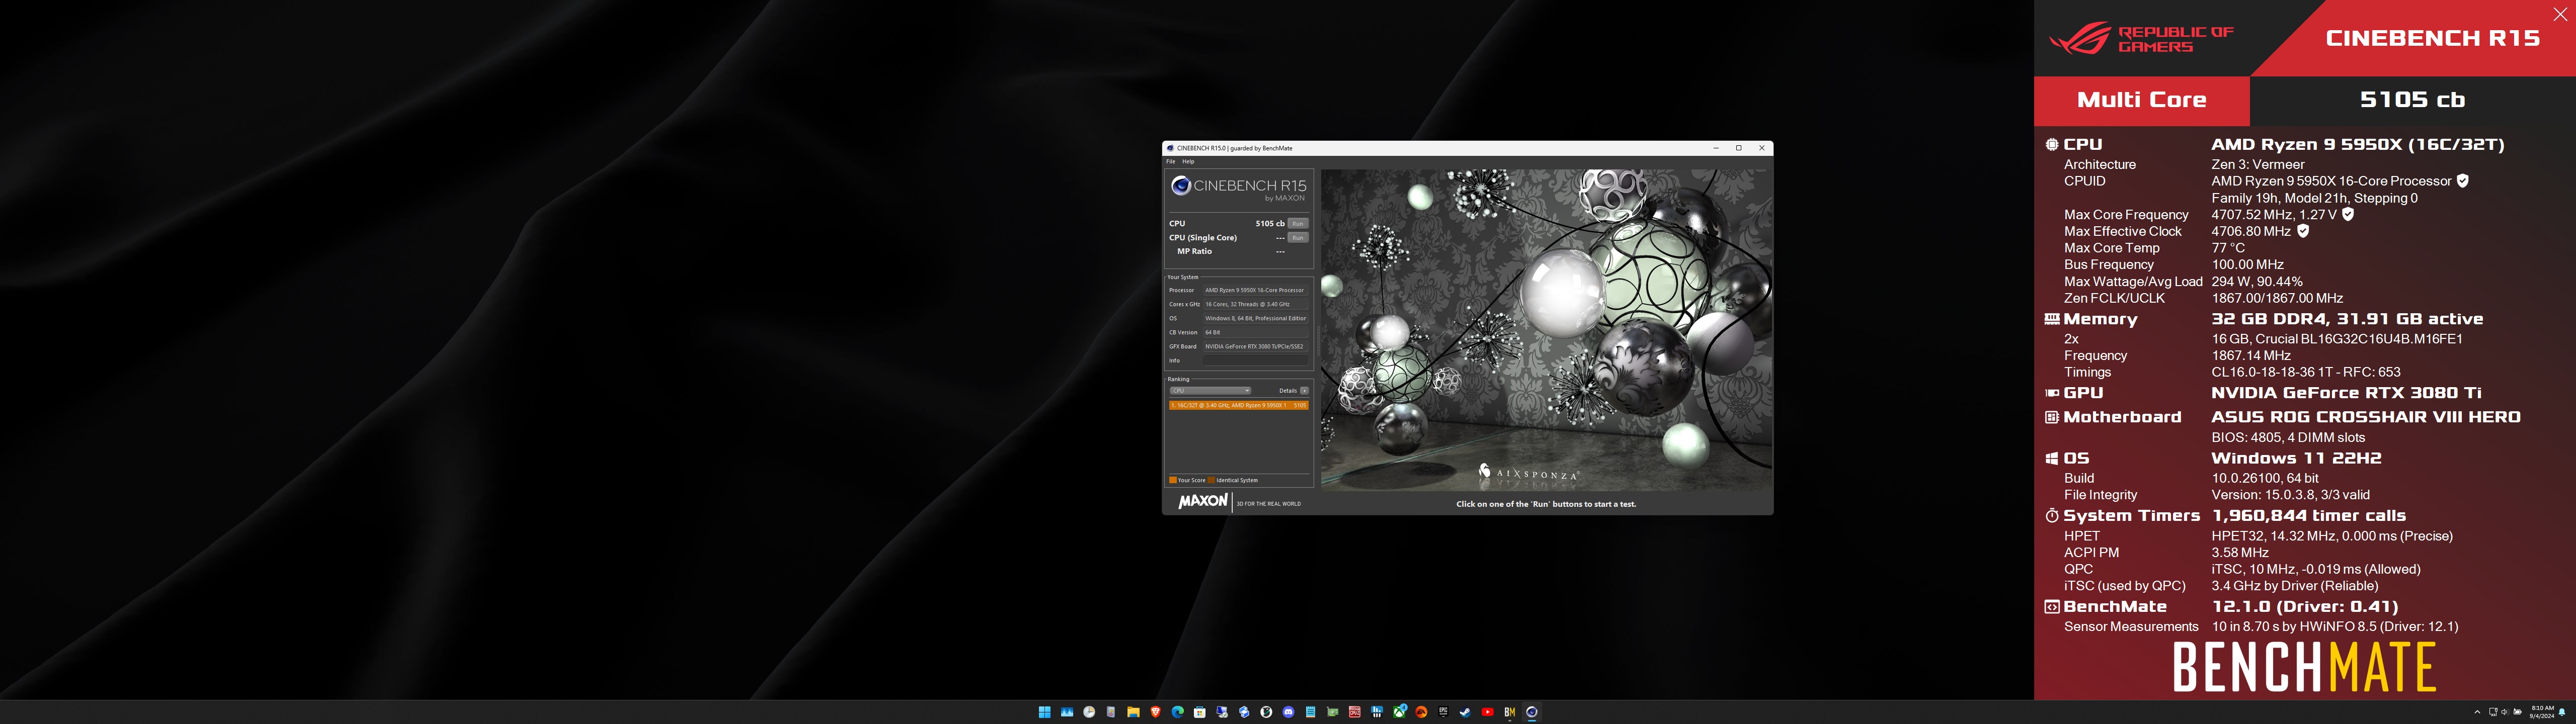
Task: Open the clock app in taskbar
Action: tap(1089, 712)
